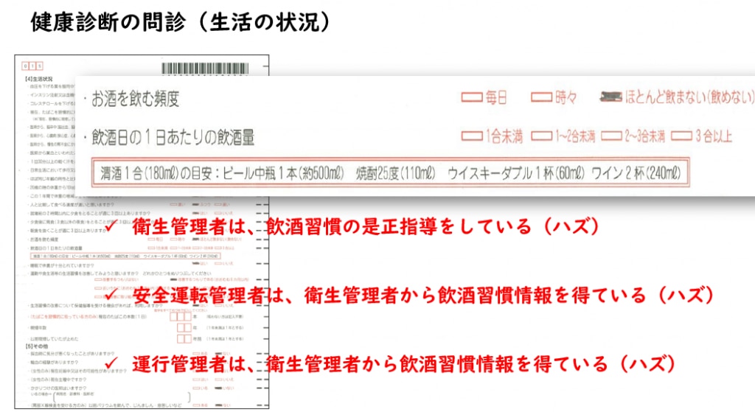Mark the 3合以上 amount box
The image size is (755, 412).
[683, 136]
